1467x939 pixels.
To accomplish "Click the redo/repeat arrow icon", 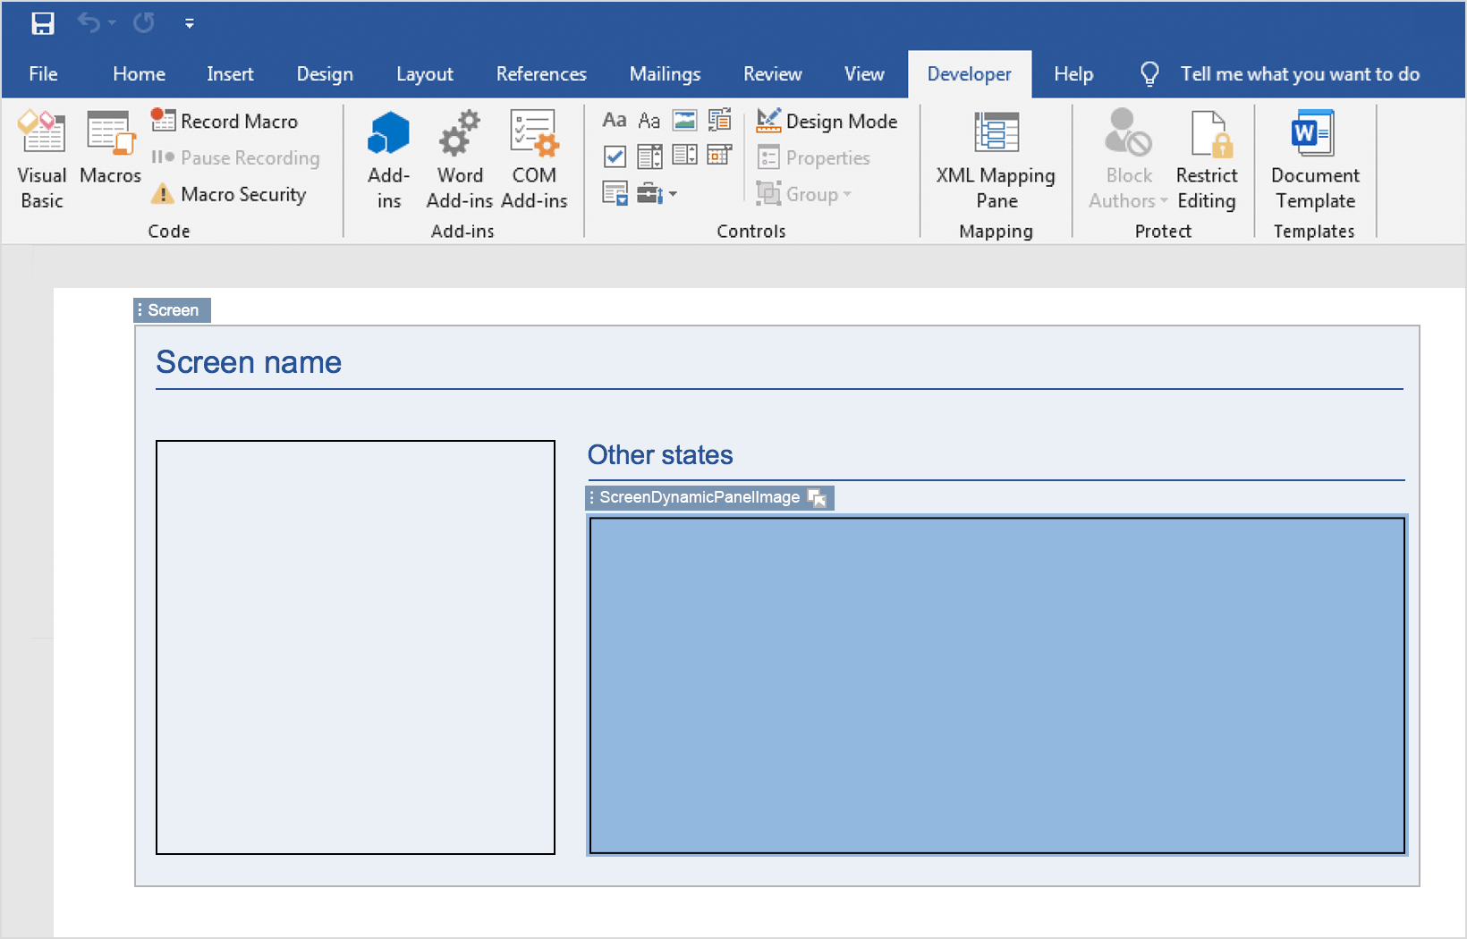I will tap(144, 22).
